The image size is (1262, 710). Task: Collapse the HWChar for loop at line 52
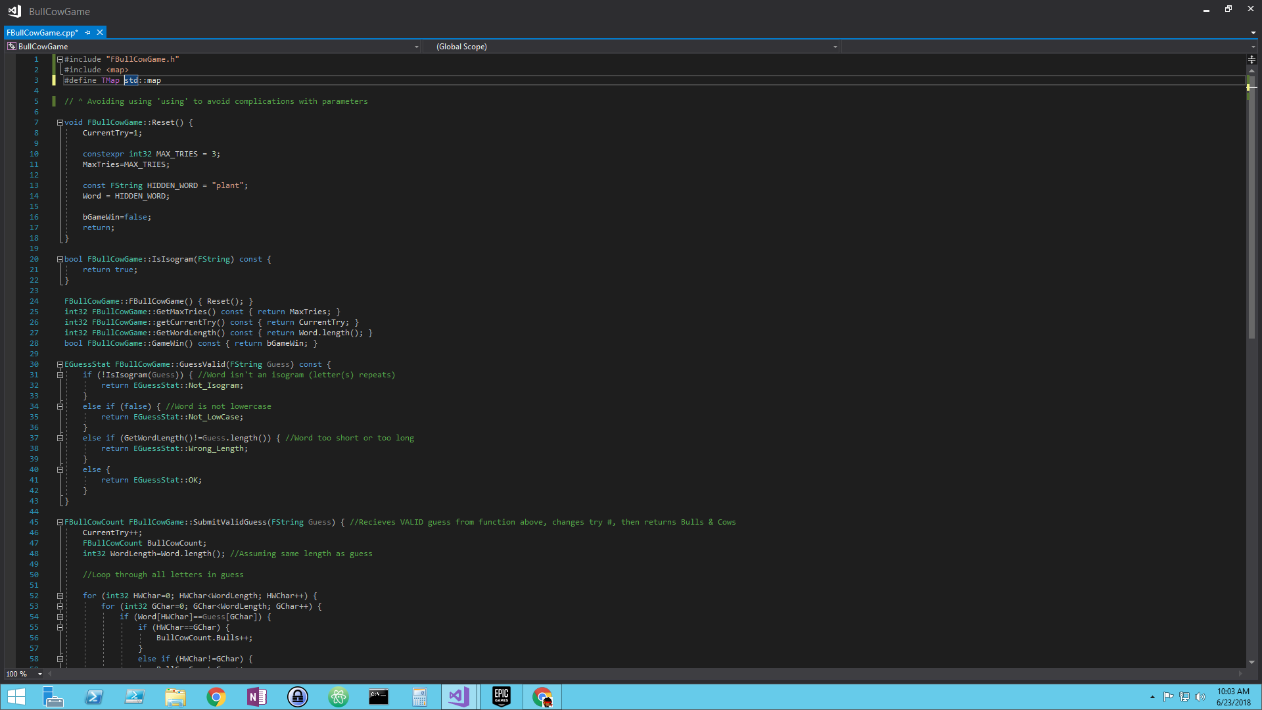[x=60, y=596]
